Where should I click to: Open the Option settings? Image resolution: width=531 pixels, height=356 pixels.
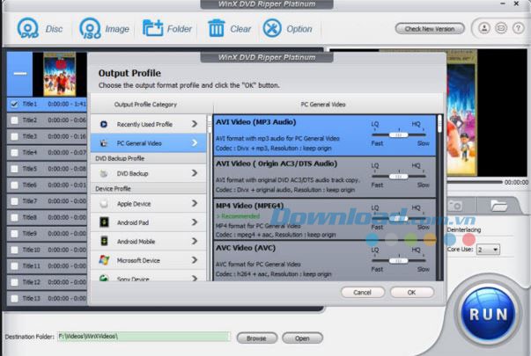(x=274, y=28)
